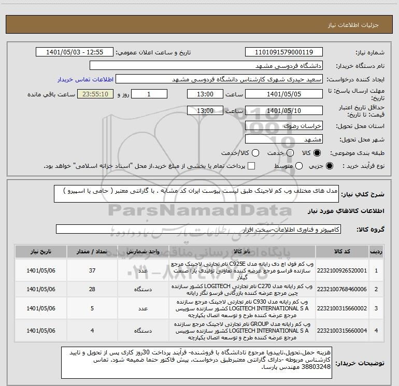Click need date 1401/05/06 in row 4
Image resolution: width=399 pixels, height=386 pixels.
tap(41, 331)
